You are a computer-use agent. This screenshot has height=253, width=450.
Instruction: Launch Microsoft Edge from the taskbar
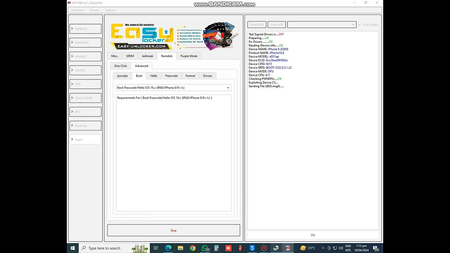pyautogui.click(x=168, y=248)
